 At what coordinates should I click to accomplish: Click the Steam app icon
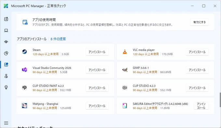point(24,52)
